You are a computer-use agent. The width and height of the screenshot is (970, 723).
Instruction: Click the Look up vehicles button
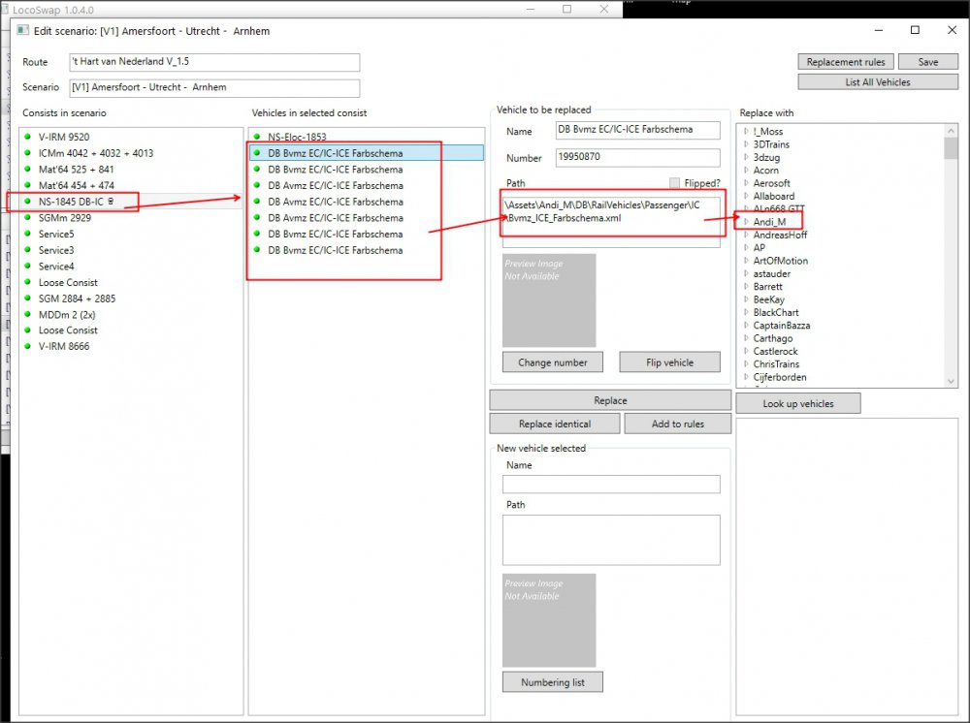coord(797,404)
